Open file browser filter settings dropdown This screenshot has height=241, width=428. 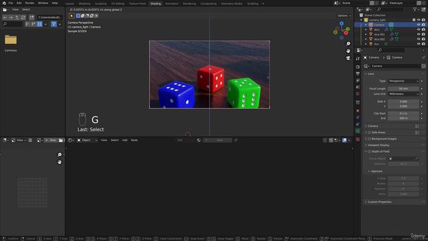click(60, 24)
